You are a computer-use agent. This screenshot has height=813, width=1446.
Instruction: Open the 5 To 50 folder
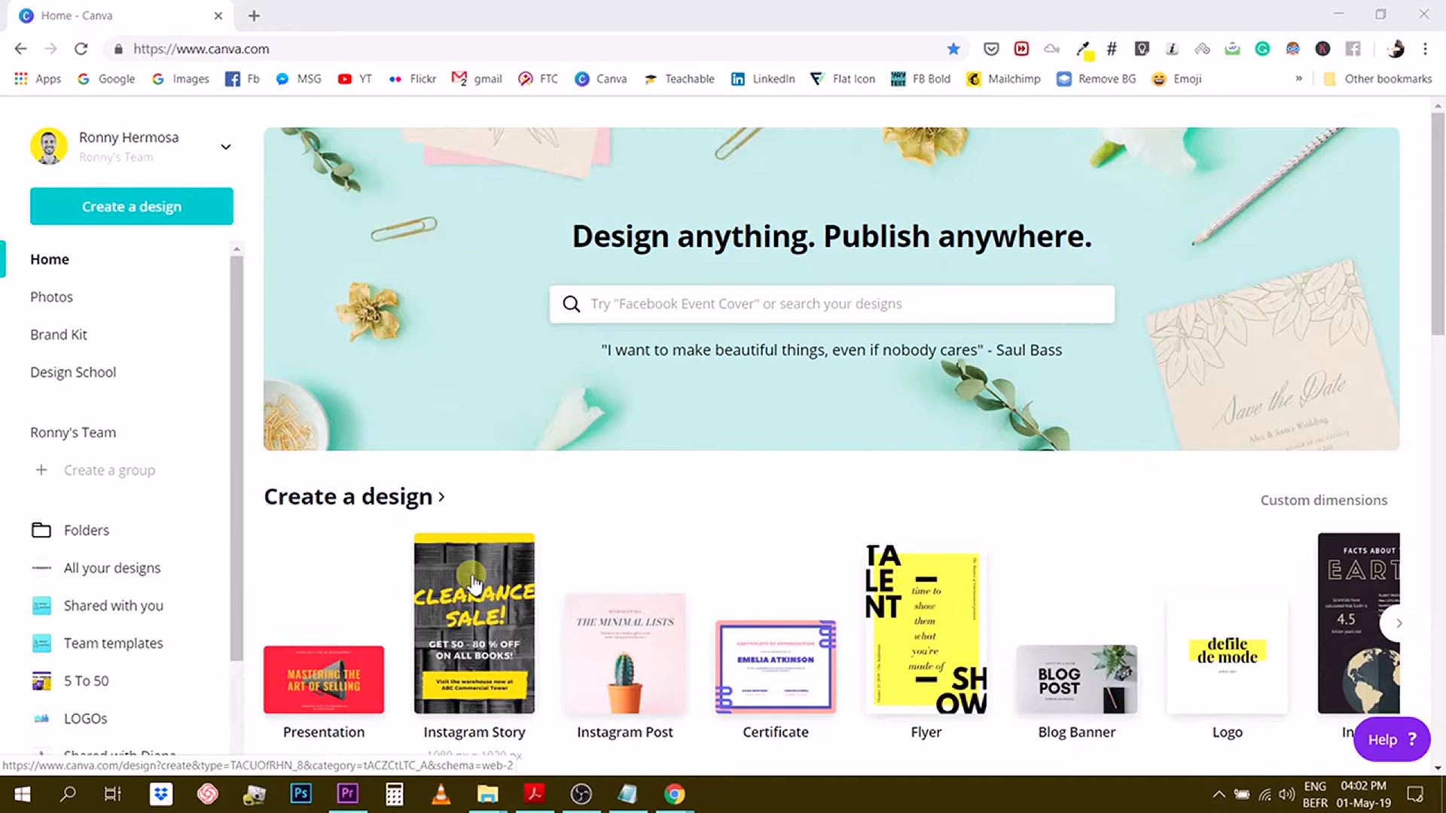pyautogui.click(x=86, y=681)
